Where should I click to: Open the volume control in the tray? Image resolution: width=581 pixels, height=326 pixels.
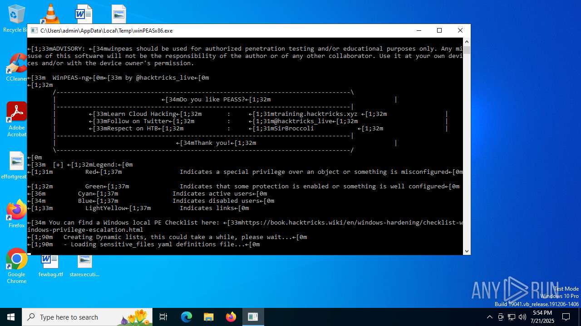coord(522,317)
